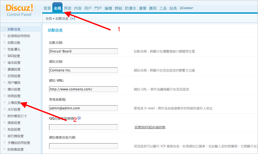Select 站點信息 in the sidebar
Screen dimensions: 258x154
[x=14, y=29]
